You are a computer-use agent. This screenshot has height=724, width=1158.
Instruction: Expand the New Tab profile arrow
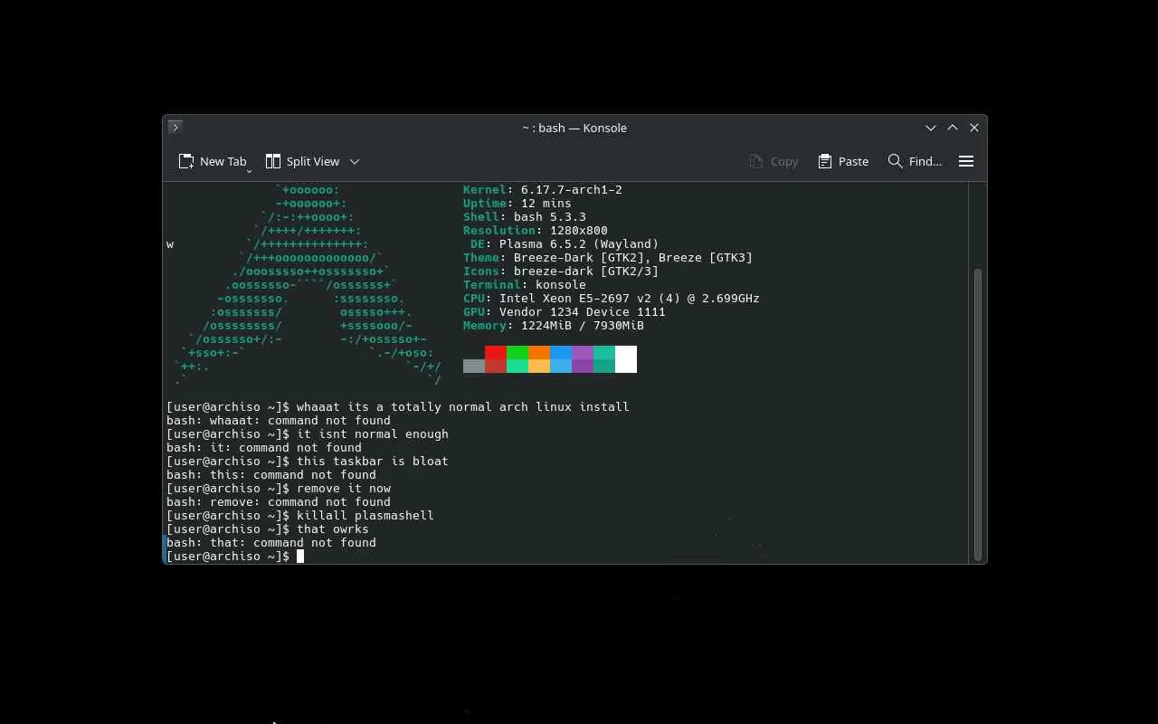click(249, 170)
